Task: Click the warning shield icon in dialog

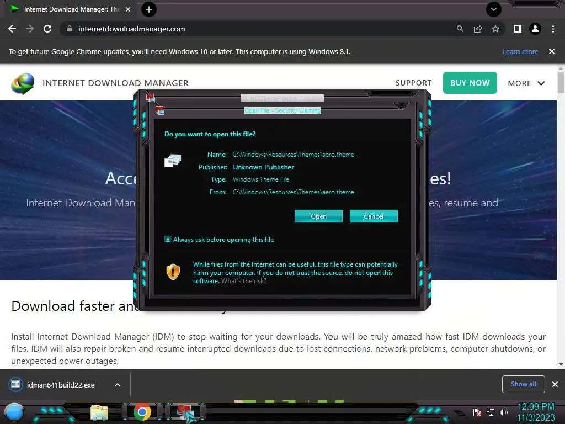Action: click(x=173, y=272)
